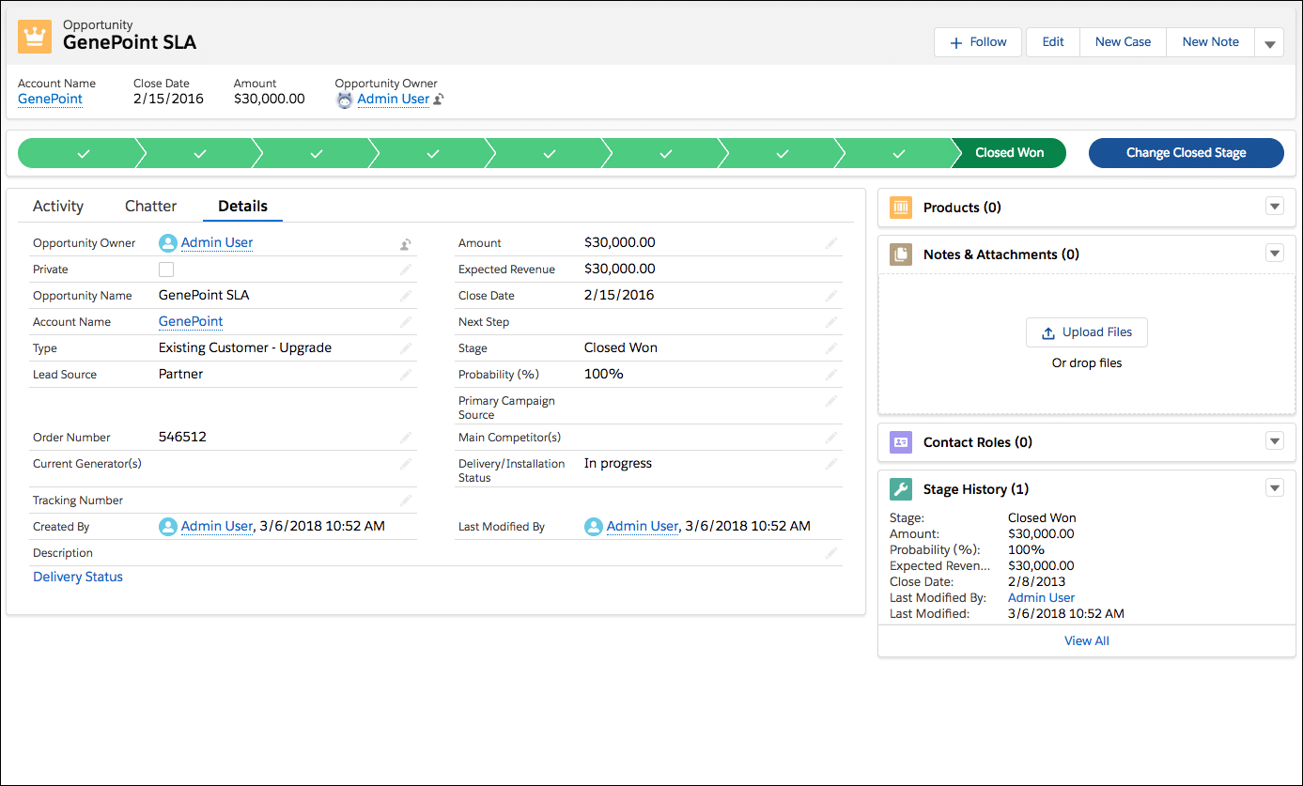Open more actions dropdown beside New Note
The width and height of the screenshot is (1303, 786).
tap(1269, 43)
